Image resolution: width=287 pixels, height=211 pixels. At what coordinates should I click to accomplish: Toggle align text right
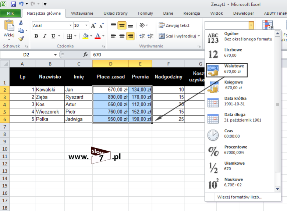tap(130, 36)
